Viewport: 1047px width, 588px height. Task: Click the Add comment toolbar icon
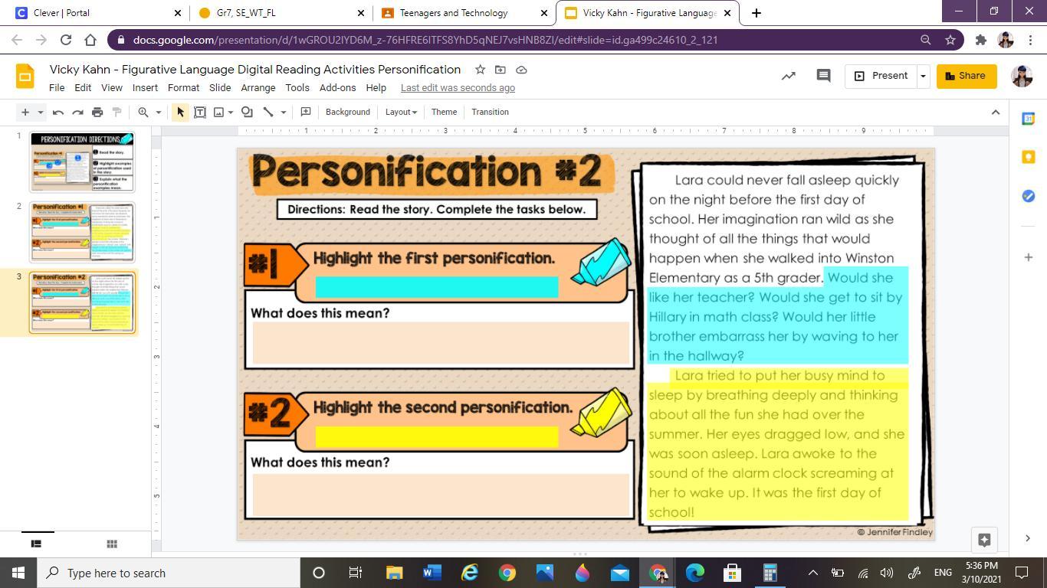(305, 112)
